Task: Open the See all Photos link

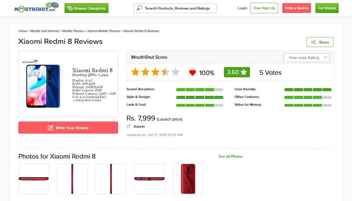Action: click(x=230, y=156)
